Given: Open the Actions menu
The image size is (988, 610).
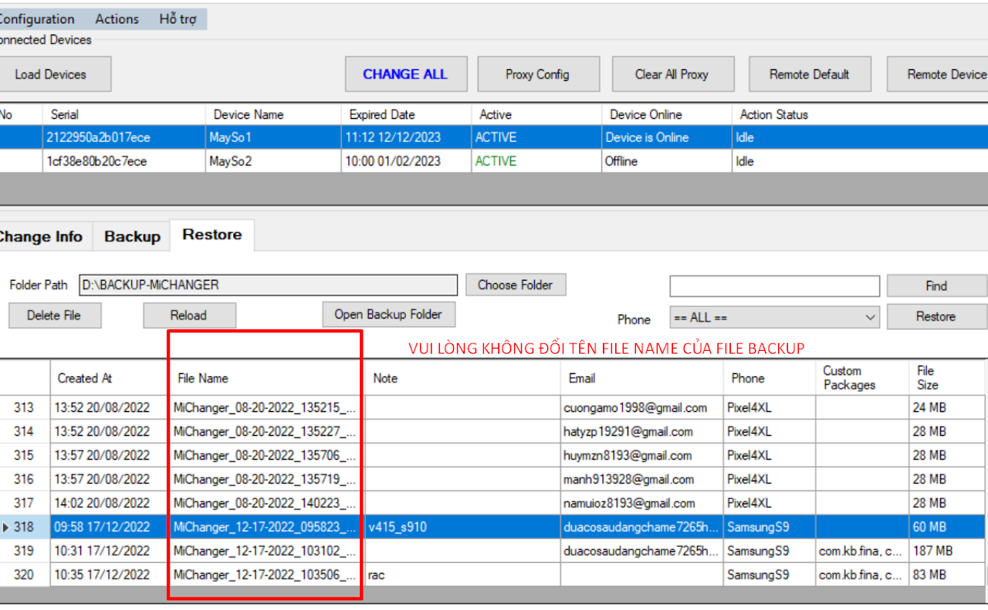Looking at the screenshot, I should [117, 19].
